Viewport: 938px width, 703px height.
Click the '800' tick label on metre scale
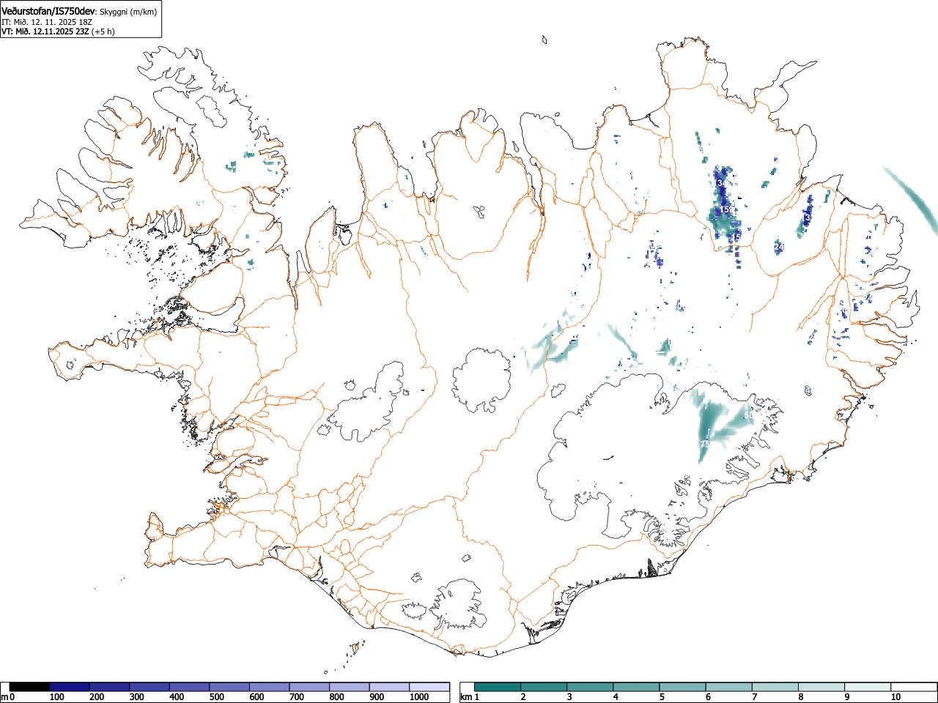(336, 697)
